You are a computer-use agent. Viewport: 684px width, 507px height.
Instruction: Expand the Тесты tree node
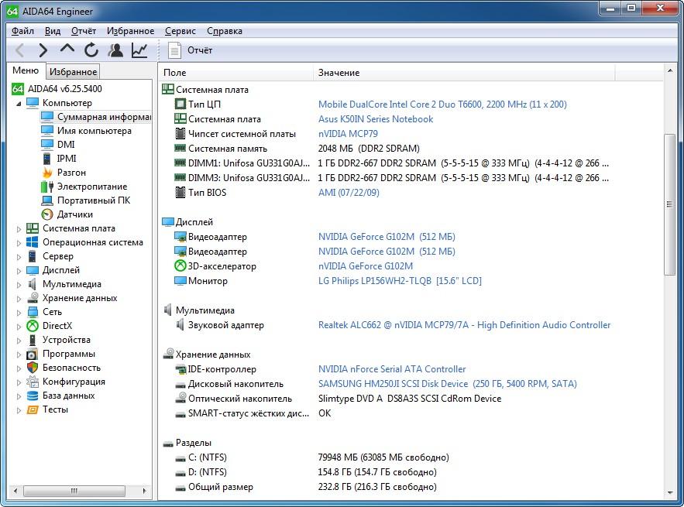click(19, 410)
